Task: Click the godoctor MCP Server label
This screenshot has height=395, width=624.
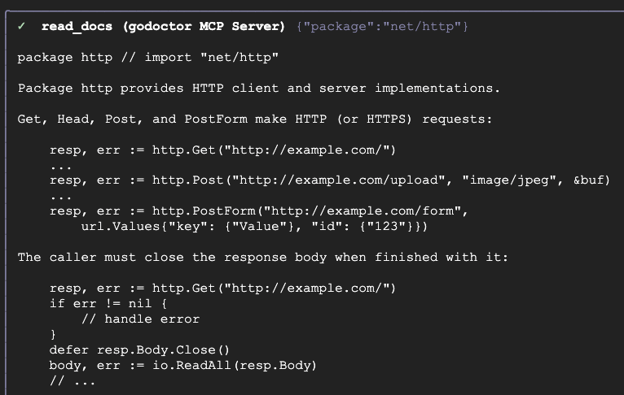Action: click(x=204, y=27)
